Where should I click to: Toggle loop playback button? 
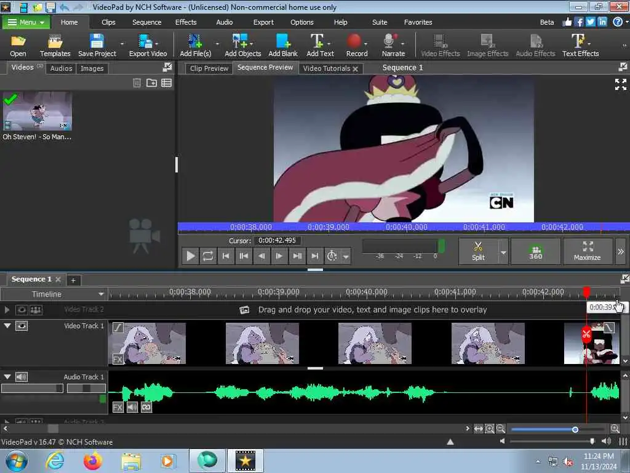(208, 256)
